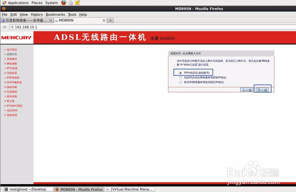Screen dimensions: 296x192
Task: Click the site identity icon in address bar
Action: [12, 27]
